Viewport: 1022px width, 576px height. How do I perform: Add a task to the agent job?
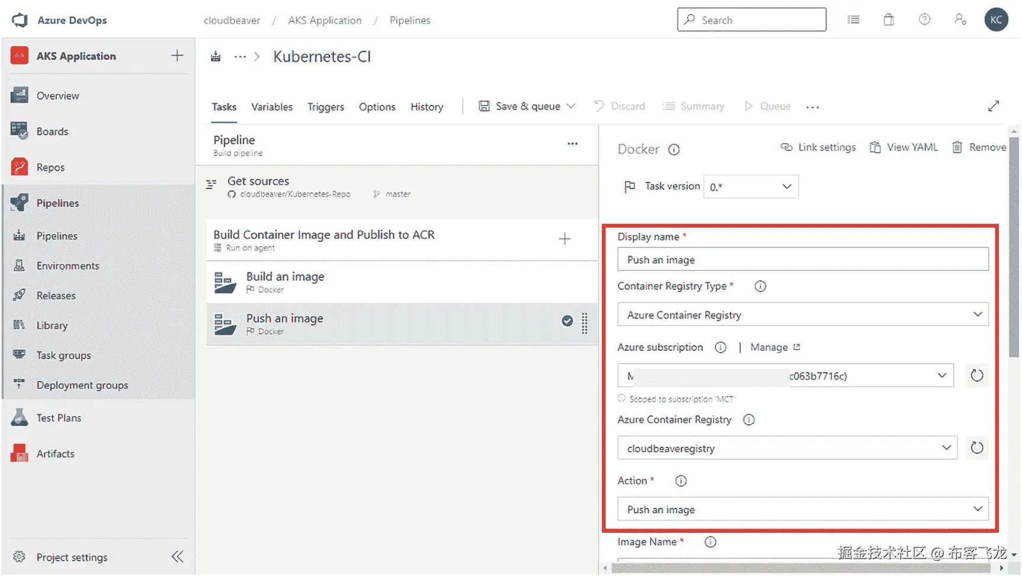[x=564, y=239]
